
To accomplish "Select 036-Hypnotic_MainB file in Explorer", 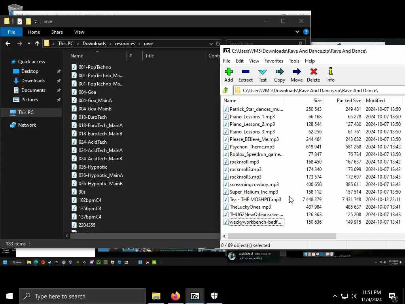I will point(100,184).
